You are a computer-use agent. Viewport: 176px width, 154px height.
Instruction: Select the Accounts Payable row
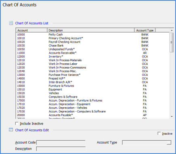93,115
